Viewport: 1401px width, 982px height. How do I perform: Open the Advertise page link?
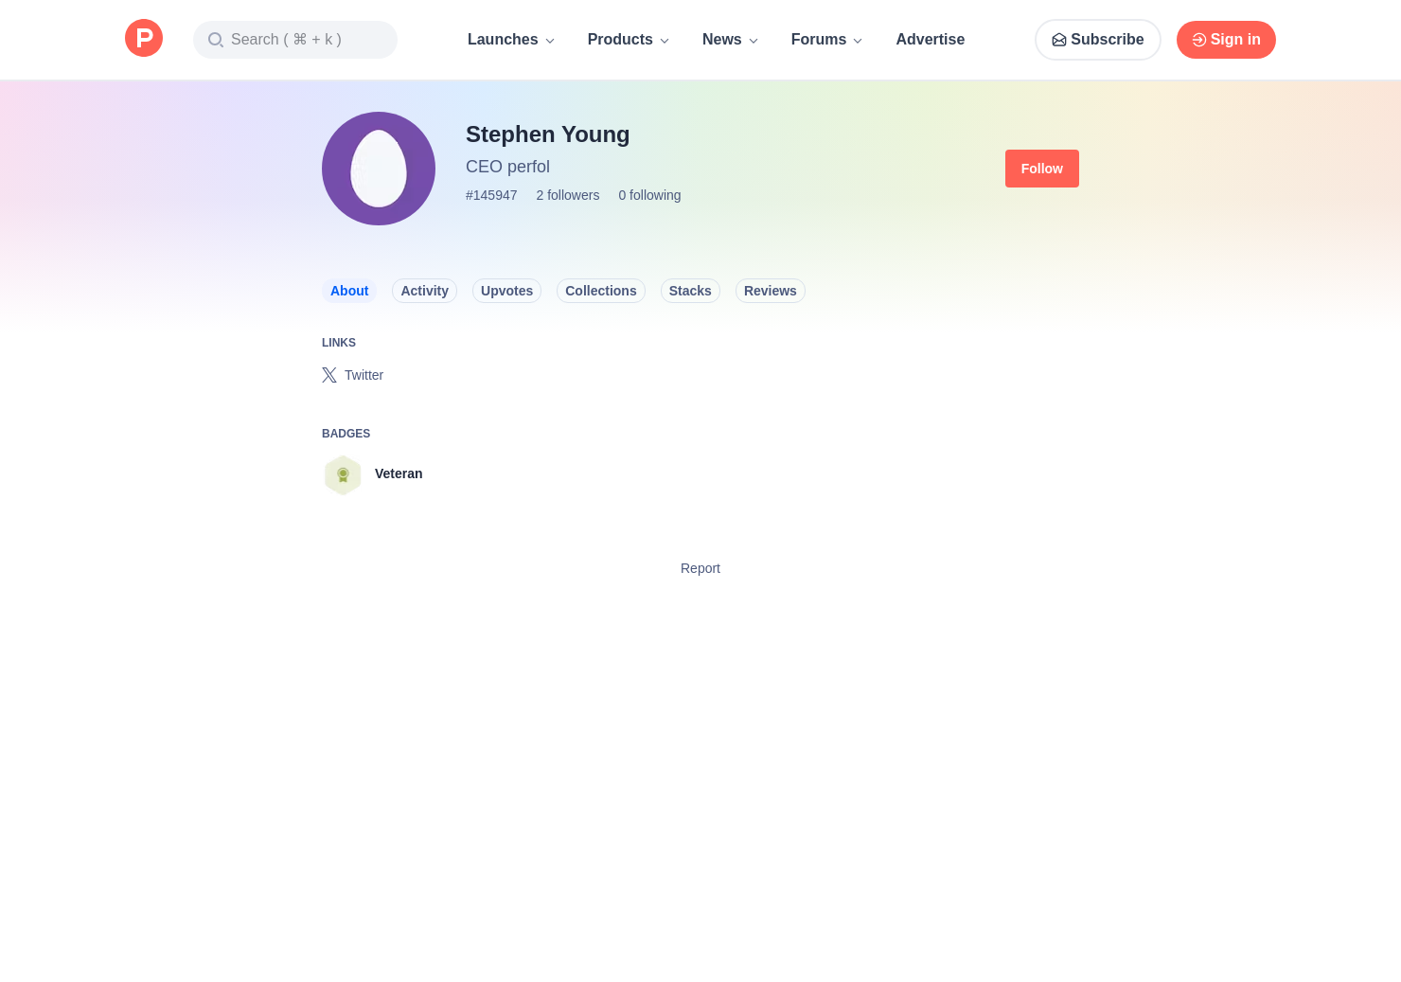click(931, 40)
